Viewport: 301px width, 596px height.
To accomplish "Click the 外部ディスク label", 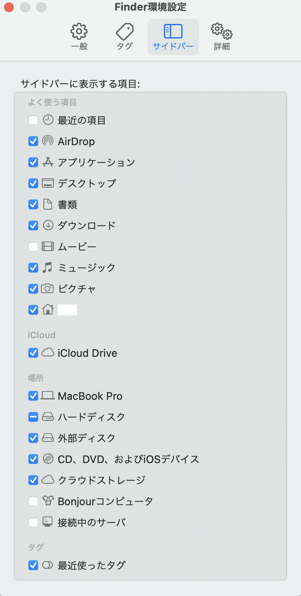I will 86,438.
